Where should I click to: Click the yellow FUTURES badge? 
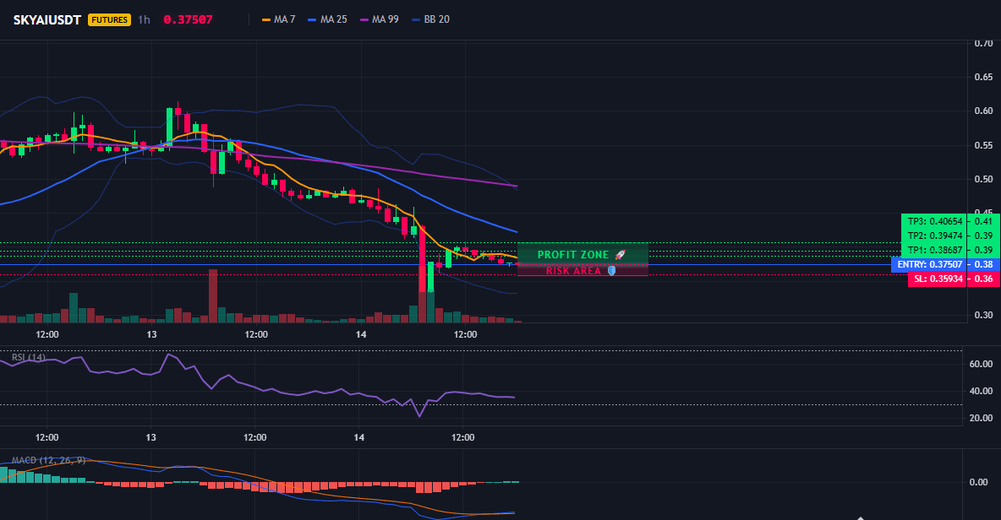109,19
